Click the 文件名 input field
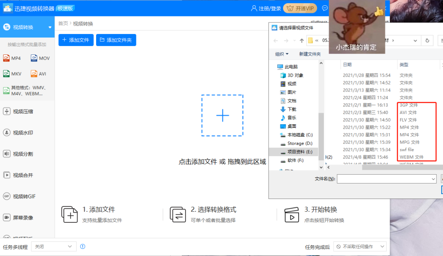Screen dimensions: 443x256 pos(386,179)
